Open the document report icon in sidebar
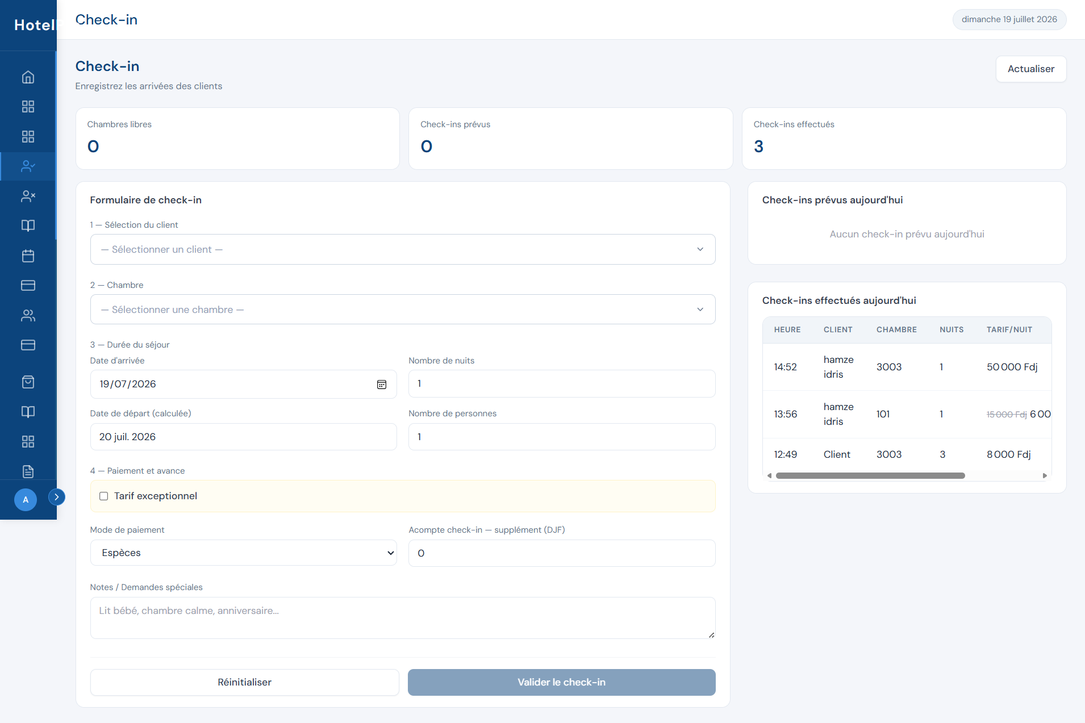This screenshot has height=723, width=1085. (28, 472)
